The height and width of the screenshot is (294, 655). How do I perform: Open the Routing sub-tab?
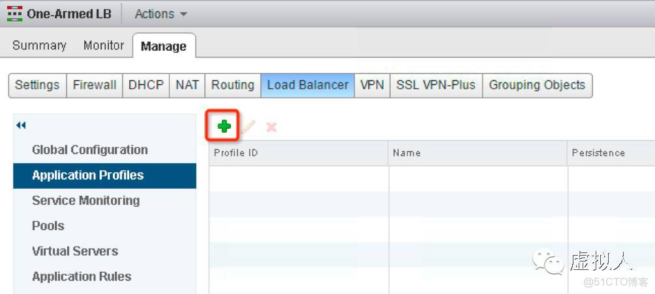click(x=233, y=85)
